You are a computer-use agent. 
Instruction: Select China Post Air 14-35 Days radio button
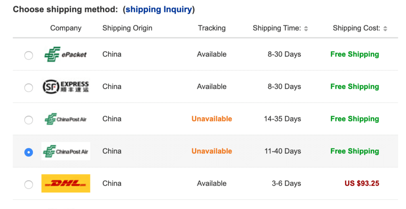(29, 120)
